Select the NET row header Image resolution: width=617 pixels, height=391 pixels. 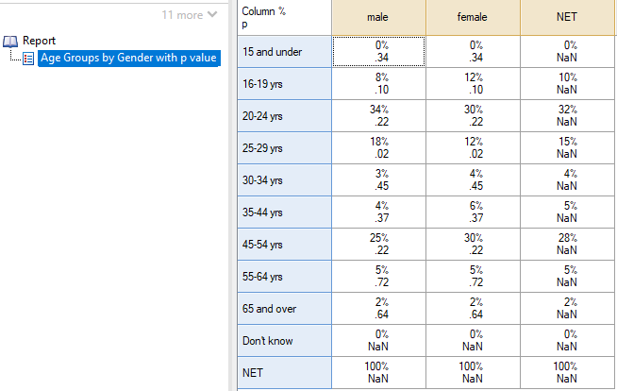(285, 373)
